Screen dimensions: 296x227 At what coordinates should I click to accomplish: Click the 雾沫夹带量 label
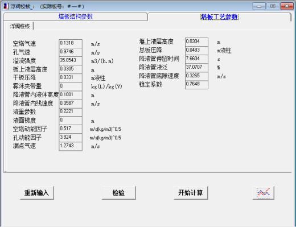click(27, 86)
